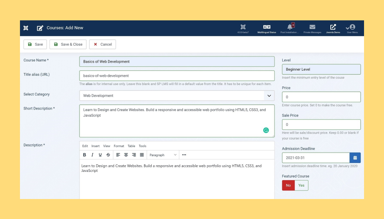Click the Sale Price input field
This screenshot has height=219, width=384.
coord(321,124)
